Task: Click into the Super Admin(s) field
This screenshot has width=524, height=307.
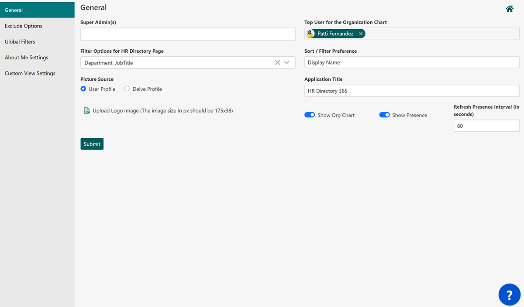Action: (x=188, y=34)
